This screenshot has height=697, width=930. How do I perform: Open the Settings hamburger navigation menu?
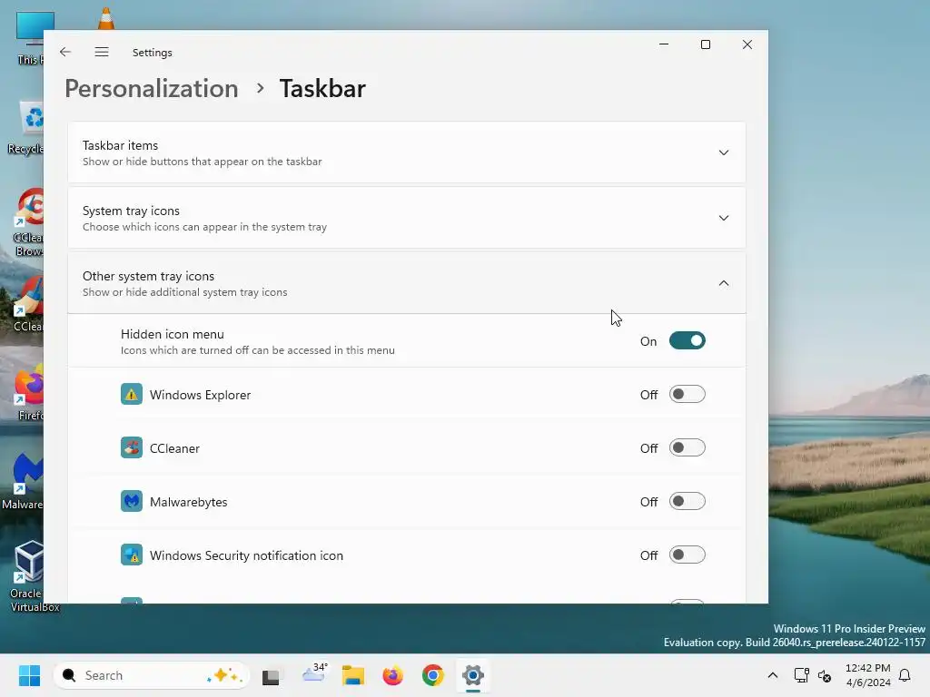(102, 52)
